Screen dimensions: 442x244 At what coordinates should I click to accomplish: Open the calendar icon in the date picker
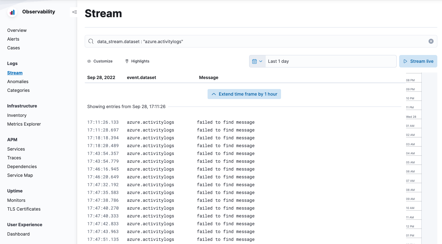[x=254, y=61]
